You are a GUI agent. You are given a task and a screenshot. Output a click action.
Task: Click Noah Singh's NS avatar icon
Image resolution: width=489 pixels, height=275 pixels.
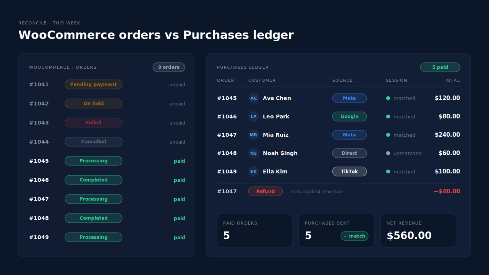[254, 153]
